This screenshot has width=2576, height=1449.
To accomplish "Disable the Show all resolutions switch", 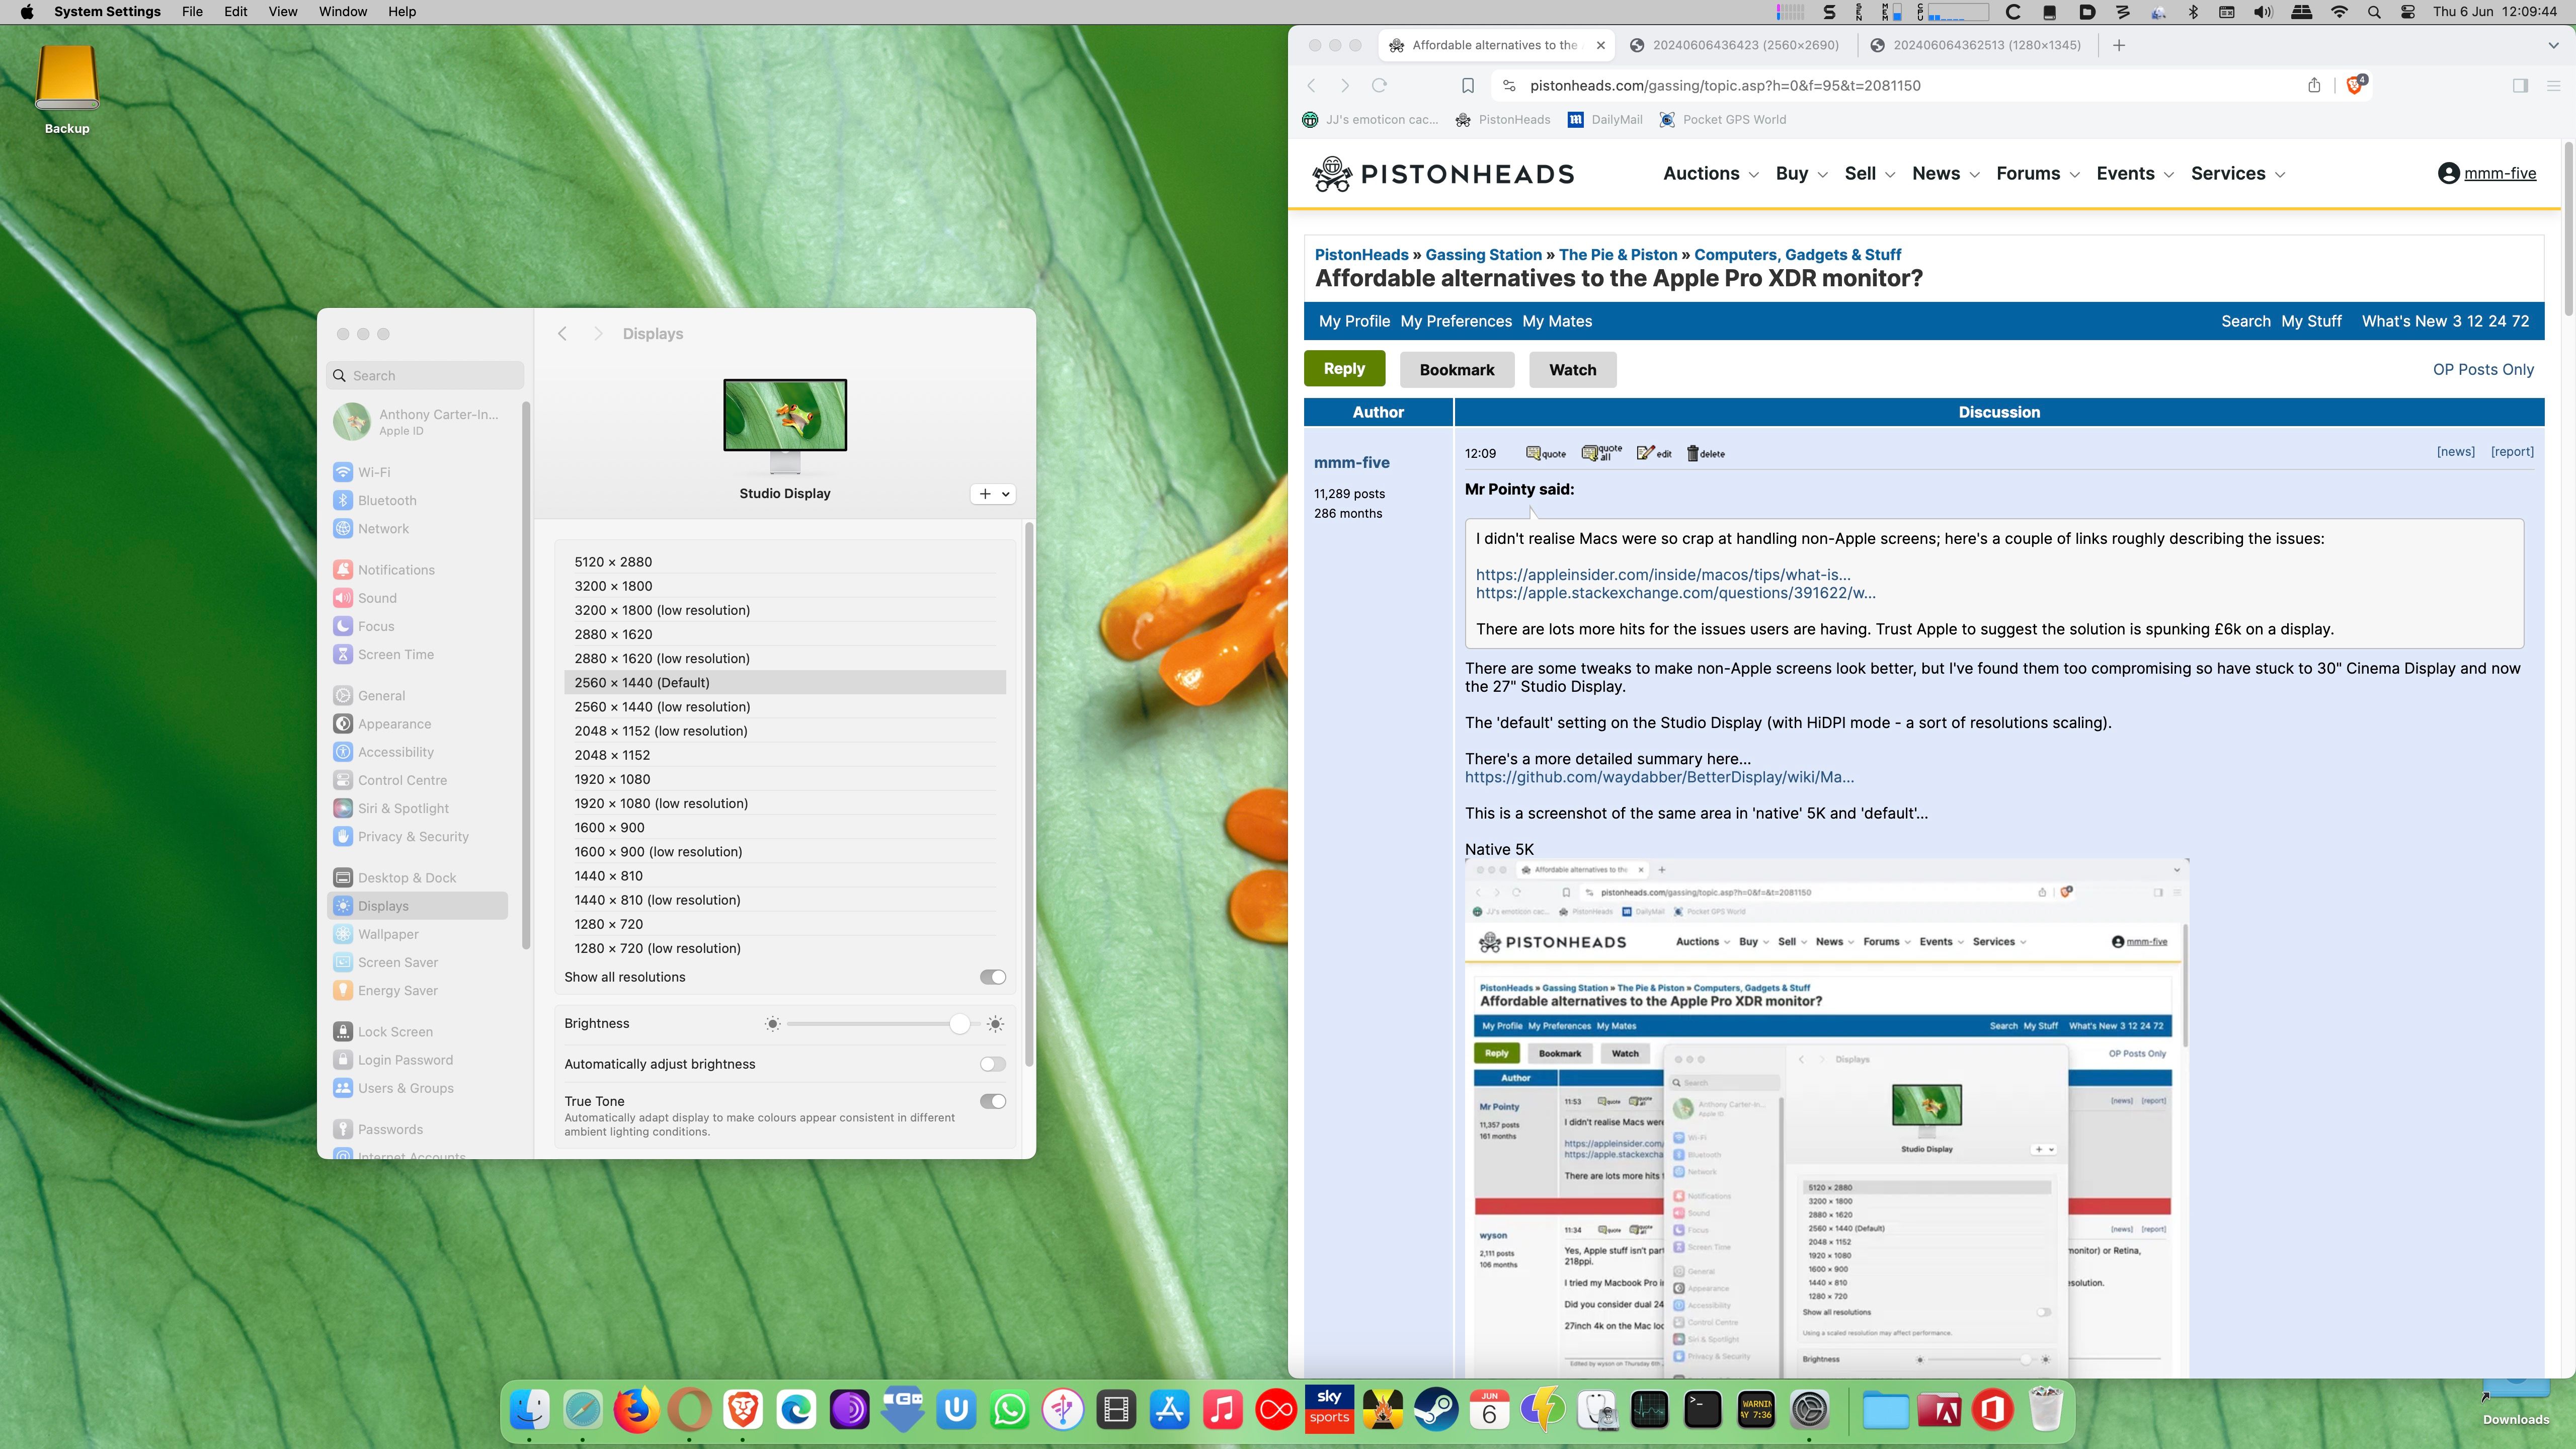I will point(992,977).
